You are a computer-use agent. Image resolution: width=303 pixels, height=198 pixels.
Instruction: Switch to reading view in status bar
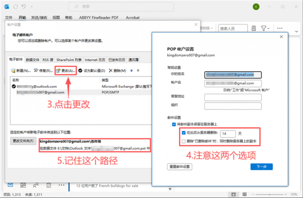[245, 194]
